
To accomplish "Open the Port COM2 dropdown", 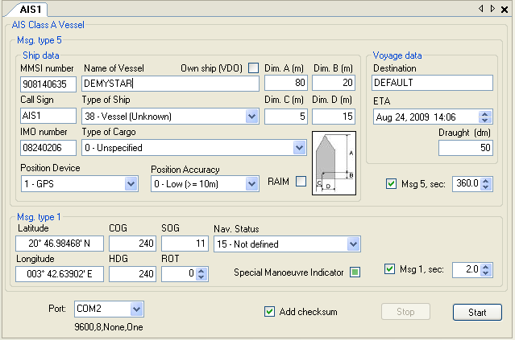I will [136, 309].
